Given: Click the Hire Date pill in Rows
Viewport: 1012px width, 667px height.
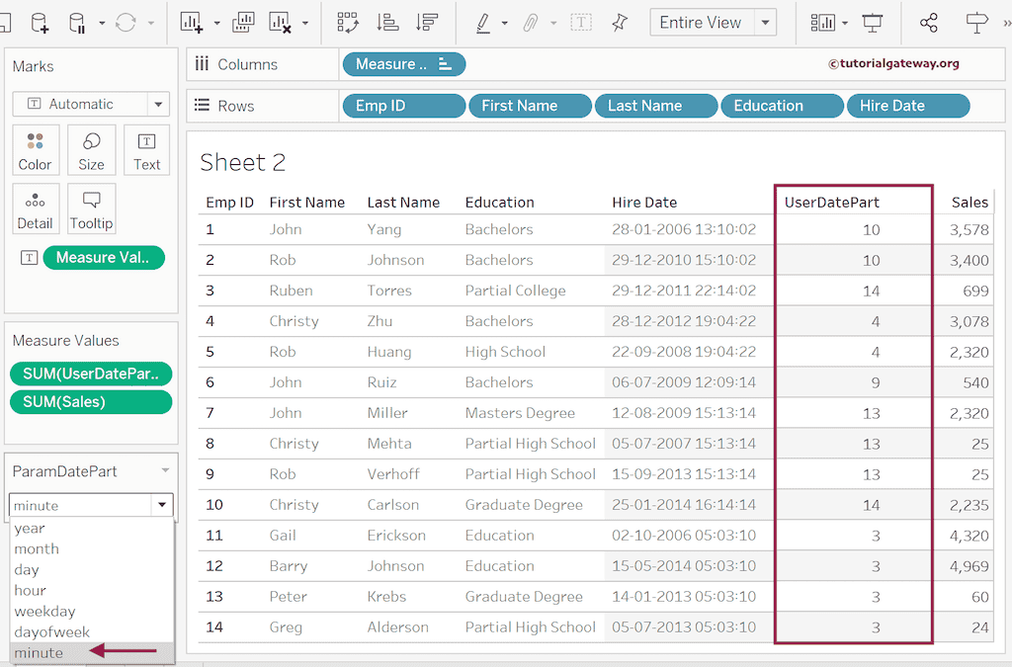Looking at the screenshot, I should click(907, 106).
